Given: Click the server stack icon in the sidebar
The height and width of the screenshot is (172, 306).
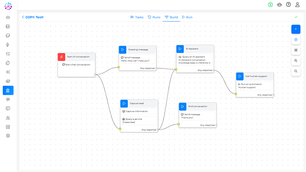Looking at the screenshot, I should (x=8, y=127).
